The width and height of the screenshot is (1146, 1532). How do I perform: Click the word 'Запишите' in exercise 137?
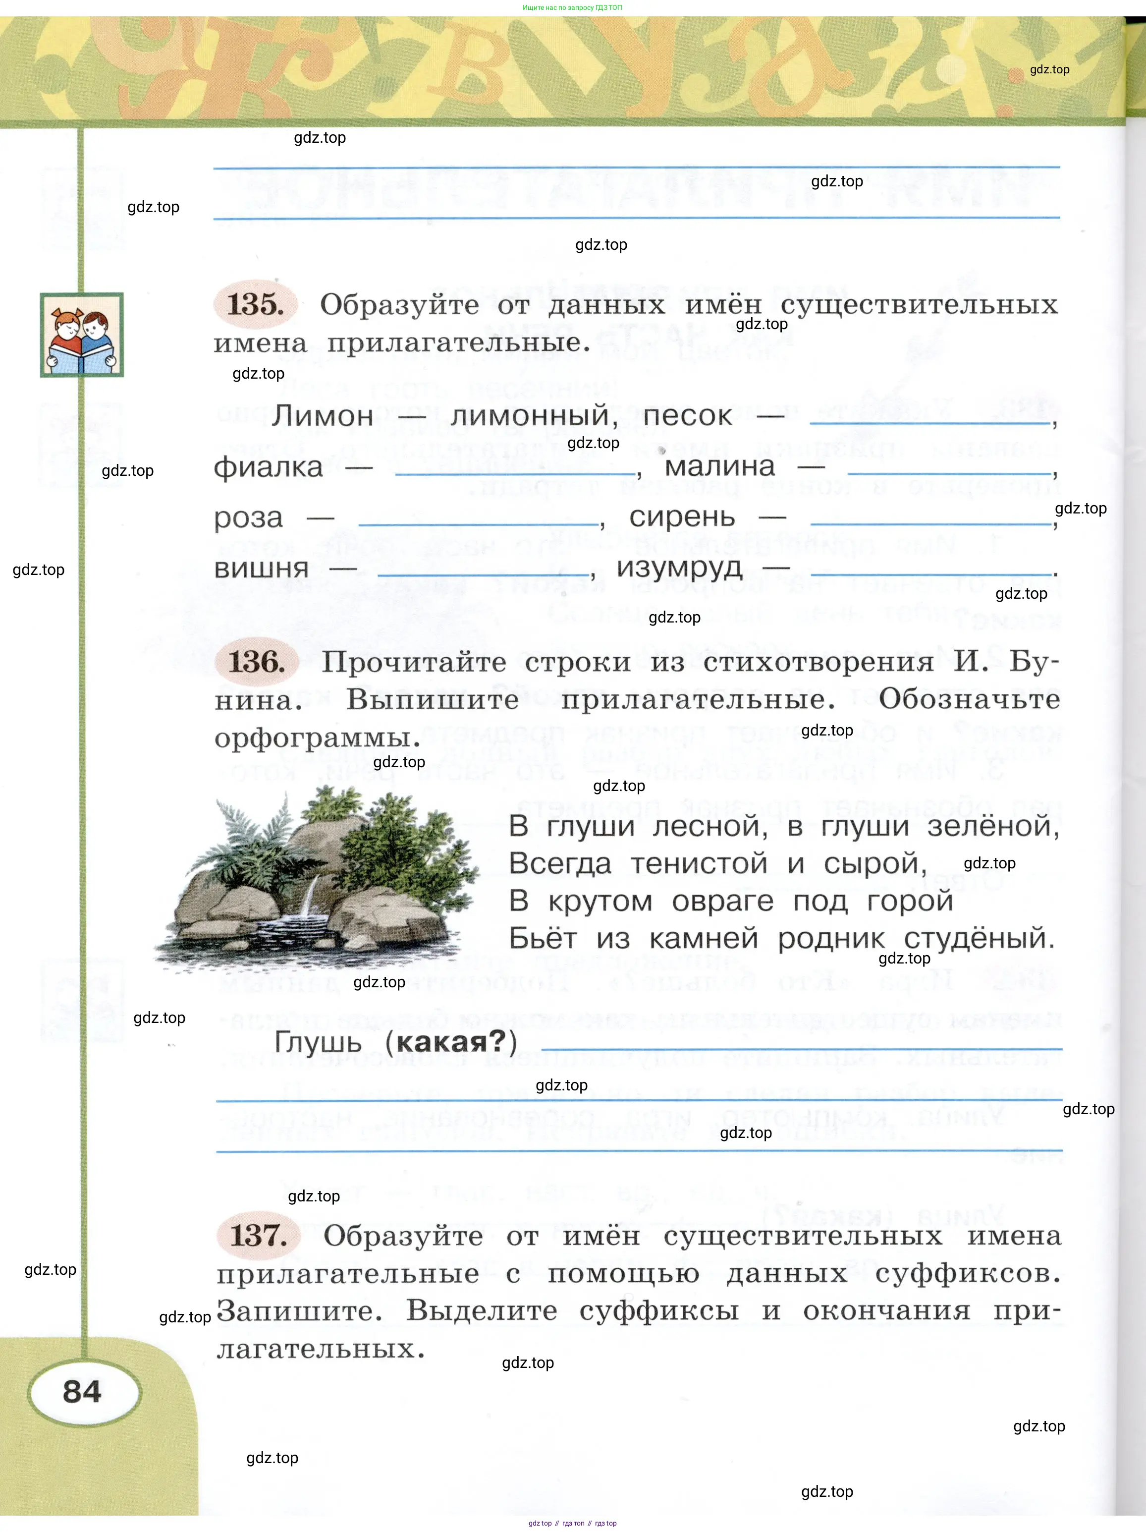click(x=300, y=1311)
